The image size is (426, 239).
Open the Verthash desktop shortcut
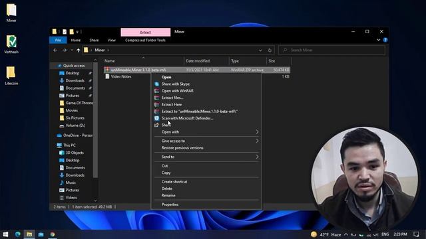tap(11, 44)
